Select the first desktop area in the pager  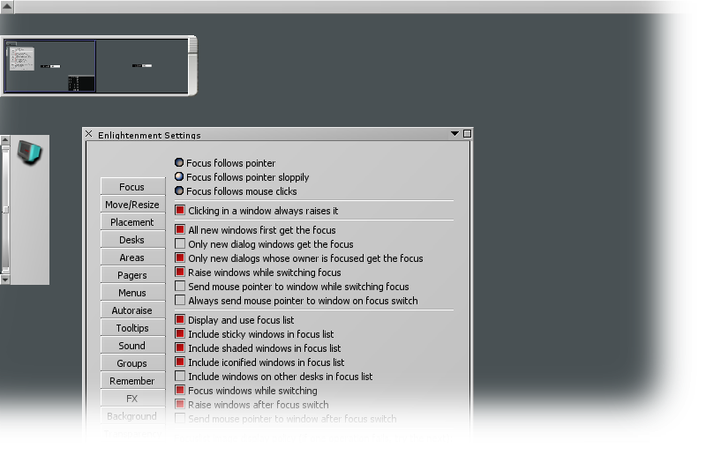pyautogui.click(x=50, y=66)
